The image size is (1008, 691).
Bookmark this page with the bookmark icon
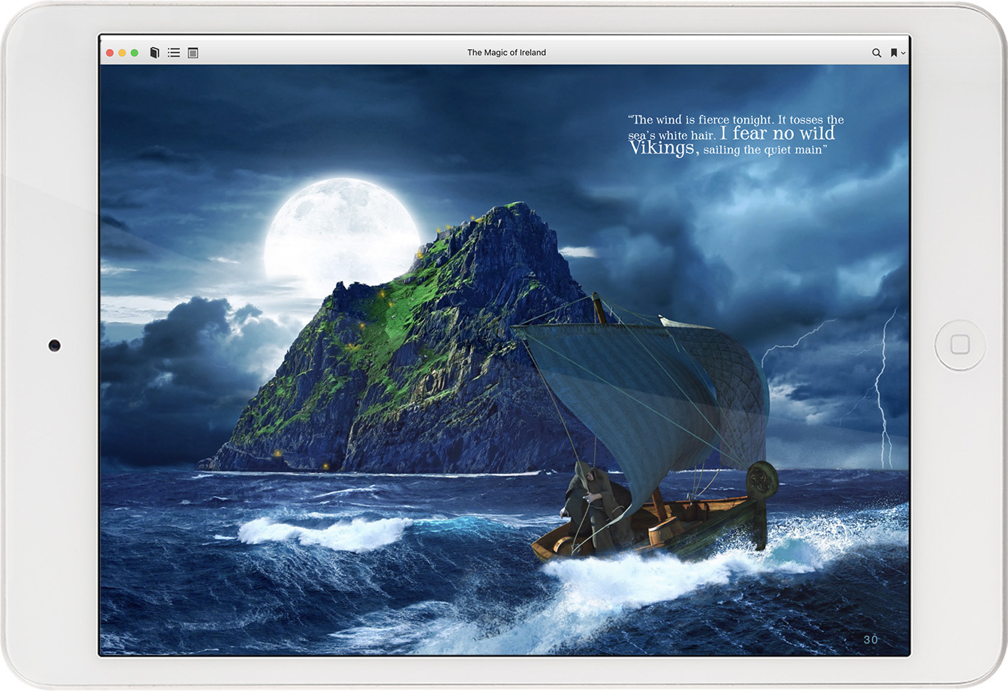click(894, 53)
